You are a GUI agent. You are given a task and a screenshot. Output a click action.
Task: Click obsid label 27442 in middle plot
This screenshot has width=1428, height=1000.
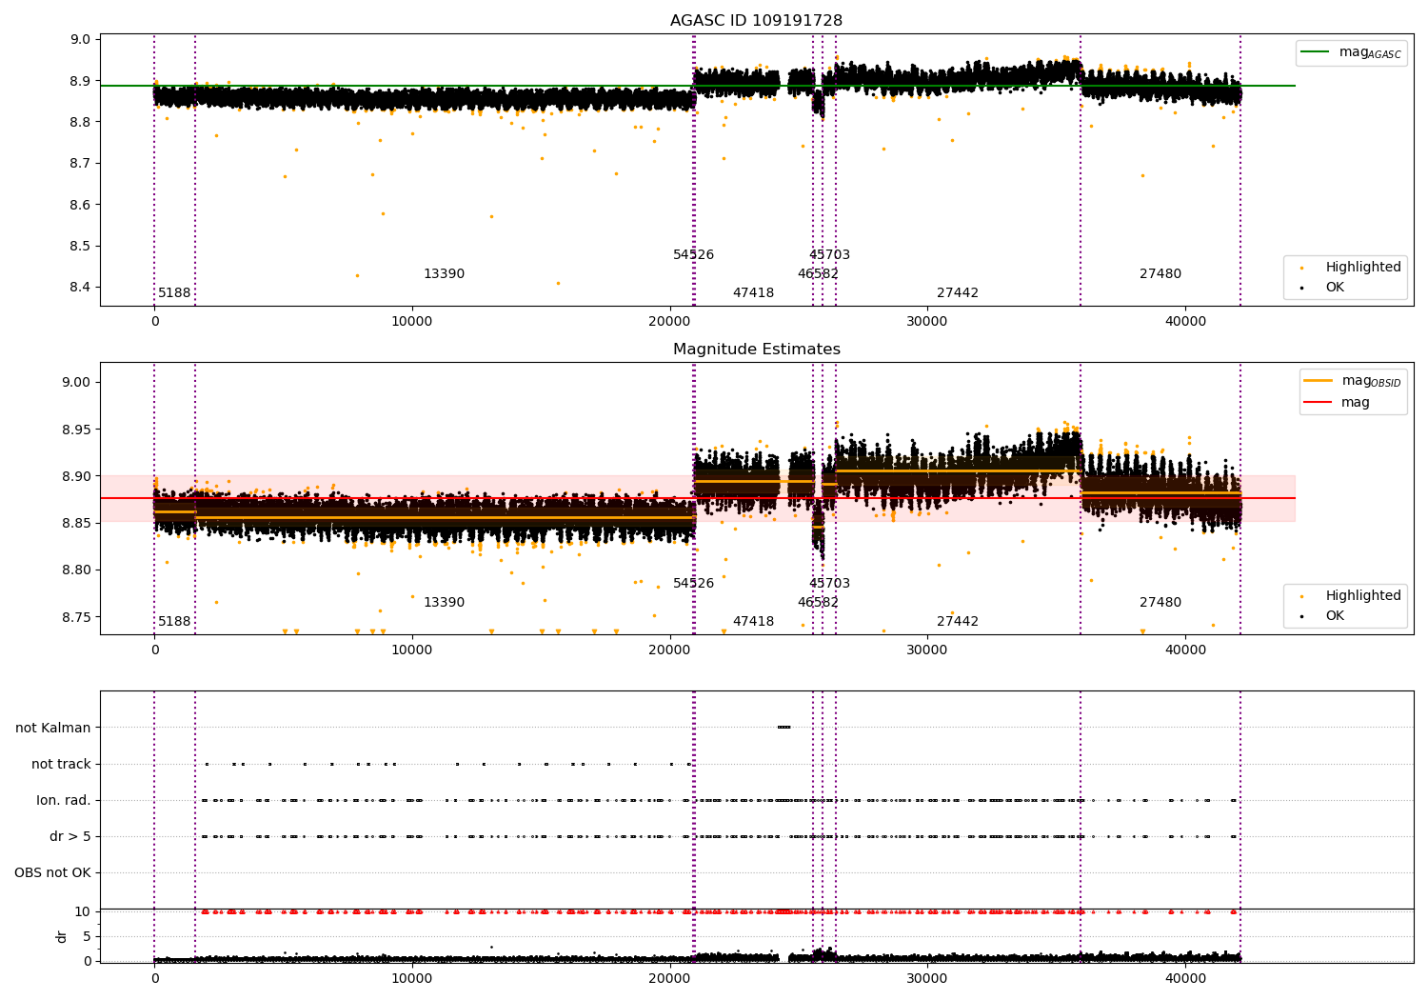tap(957, 622)
